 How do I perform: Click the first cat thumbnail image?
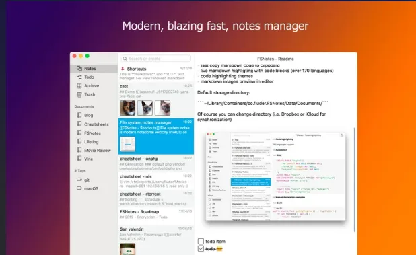(128, 108)
